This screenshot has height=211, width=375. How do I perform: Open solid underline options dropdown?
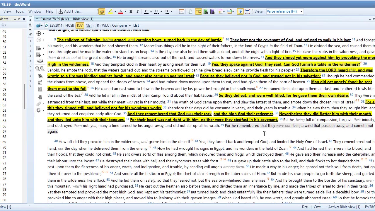pos(151,11)
